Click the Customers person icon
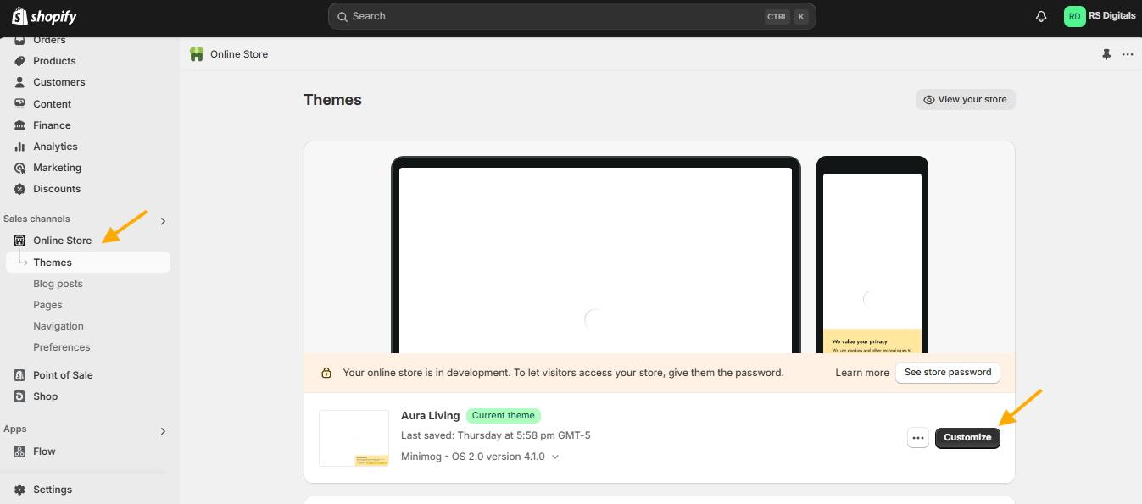This screenshot has width=1142, height=504. (19, 82)
